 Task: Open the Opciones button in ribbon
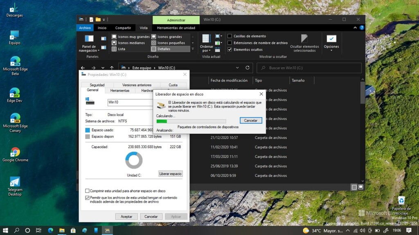(x=331, y=42)
